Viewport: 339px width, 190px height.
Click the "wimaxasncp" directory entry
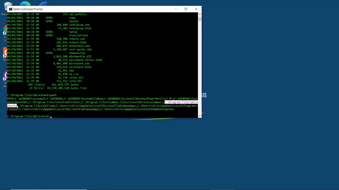[77, 53]
